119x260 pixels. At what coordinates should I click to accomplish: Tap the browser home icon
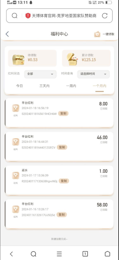coord(107,254)
